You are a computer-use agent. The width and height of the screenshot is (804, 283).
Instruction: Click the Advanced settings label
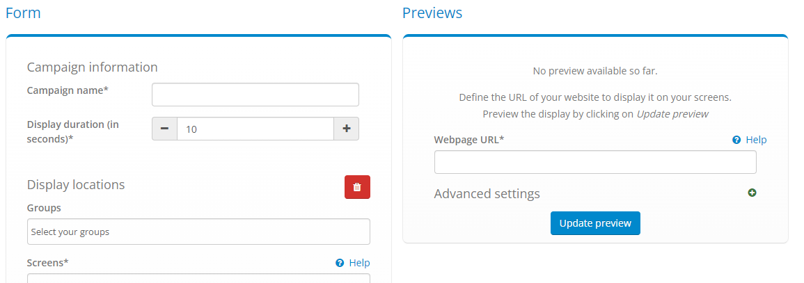click(487, 193)
